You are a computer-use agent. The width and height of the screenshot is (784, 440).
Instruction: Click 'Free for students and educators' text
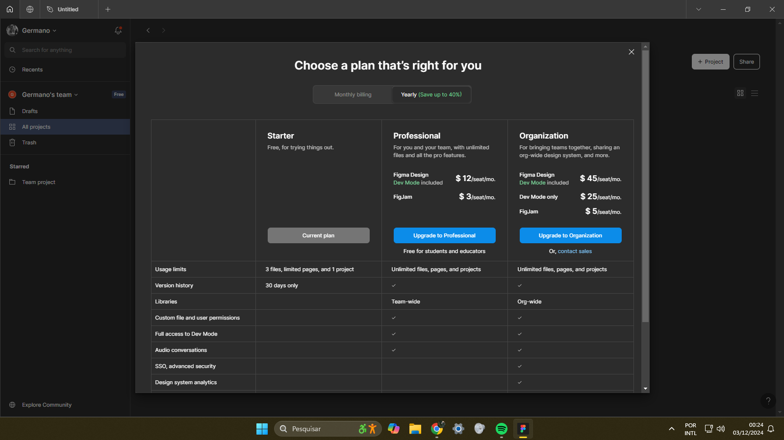coord(444,251)
